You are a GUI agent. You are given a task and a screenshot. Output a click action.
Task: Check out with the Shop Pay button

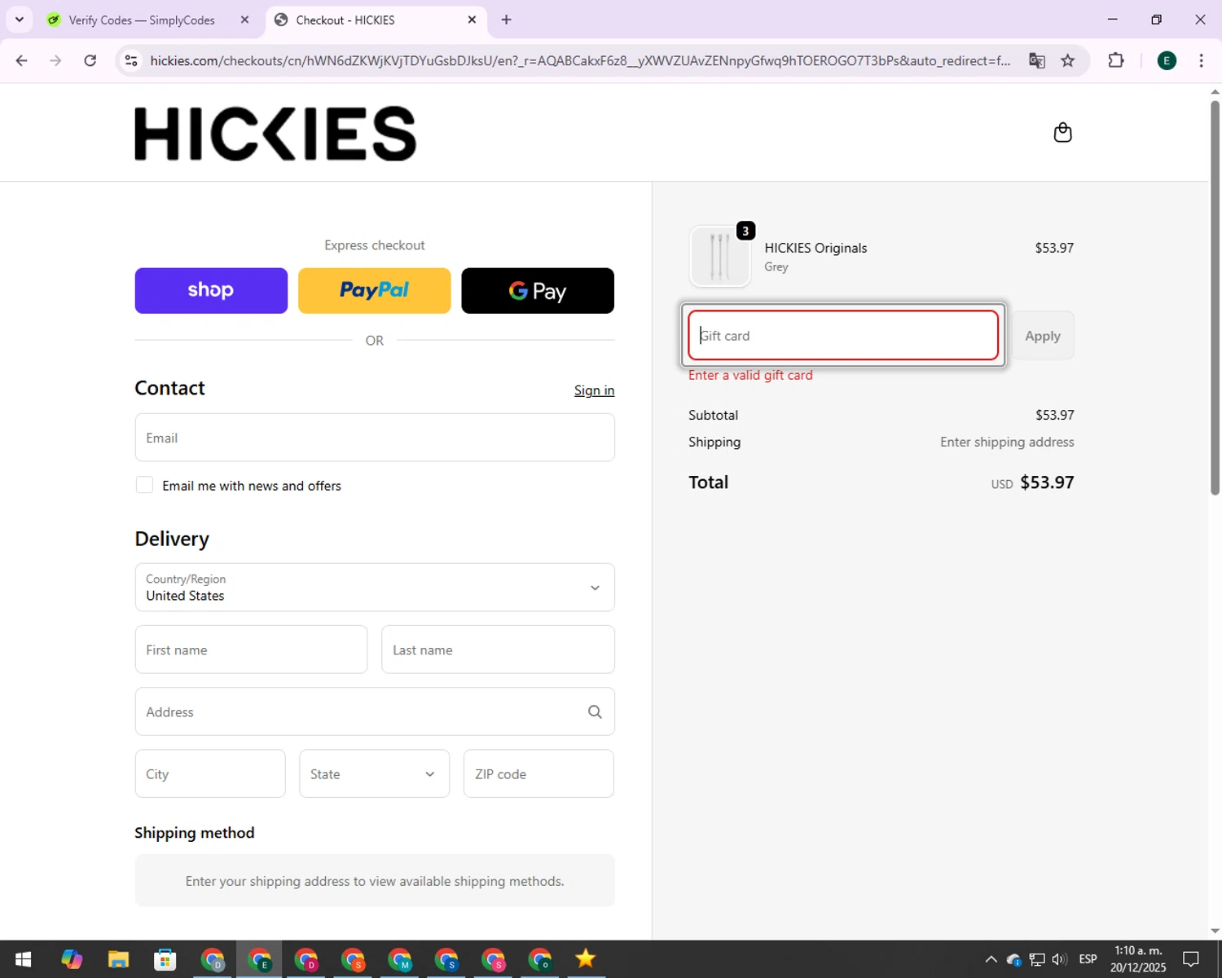211,291
